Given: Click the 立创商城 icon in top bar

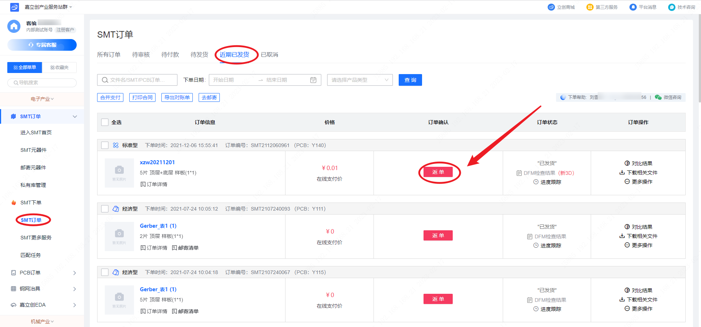Looking at the screenshot, I should click(x=551, y=7).
